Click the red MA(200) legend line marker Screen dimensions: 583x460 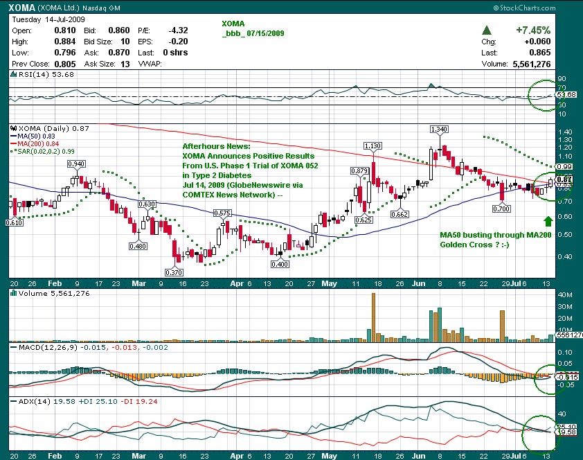(x=14, y=144)
